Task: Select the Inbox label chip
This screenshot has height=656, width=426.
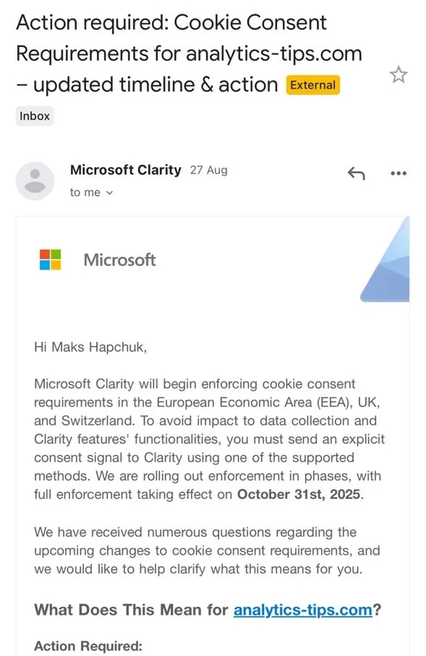Action: pyautogui.click(x=35, y=116)
